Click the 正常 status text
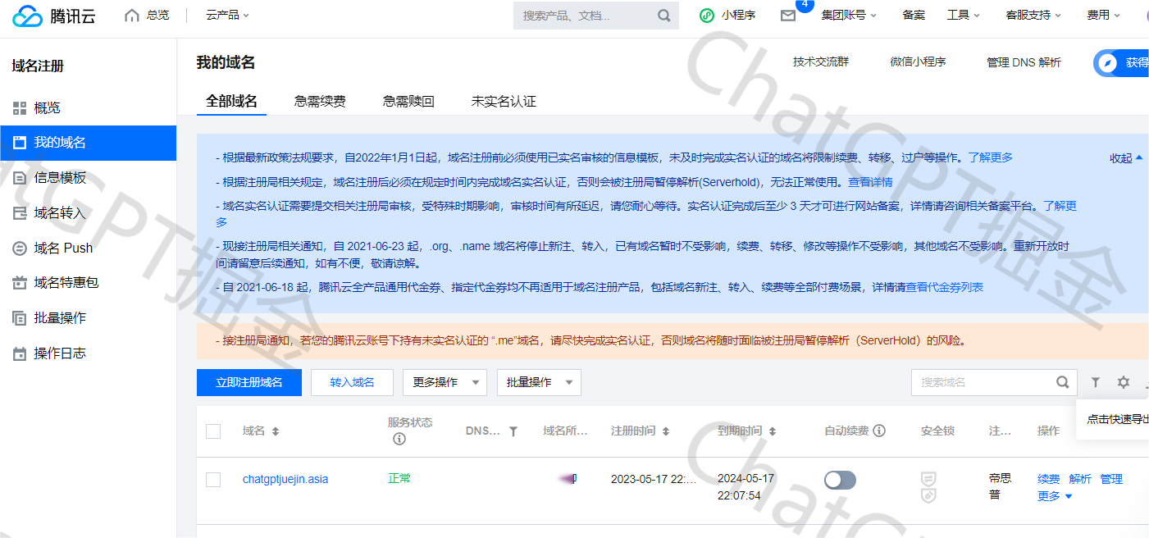The image size is (1149, 538). pyautogui.click(x=399, y=478)
